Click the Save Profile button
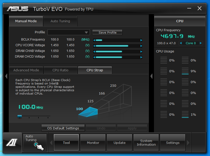The height and width of the screenshot is (156, 210). coord(107,32)
